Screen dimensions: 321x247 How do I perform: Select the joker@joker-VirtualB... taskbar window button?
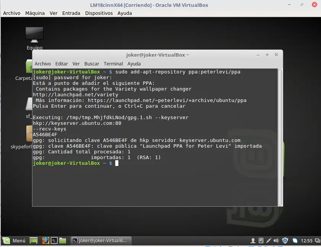pos(101,241)
